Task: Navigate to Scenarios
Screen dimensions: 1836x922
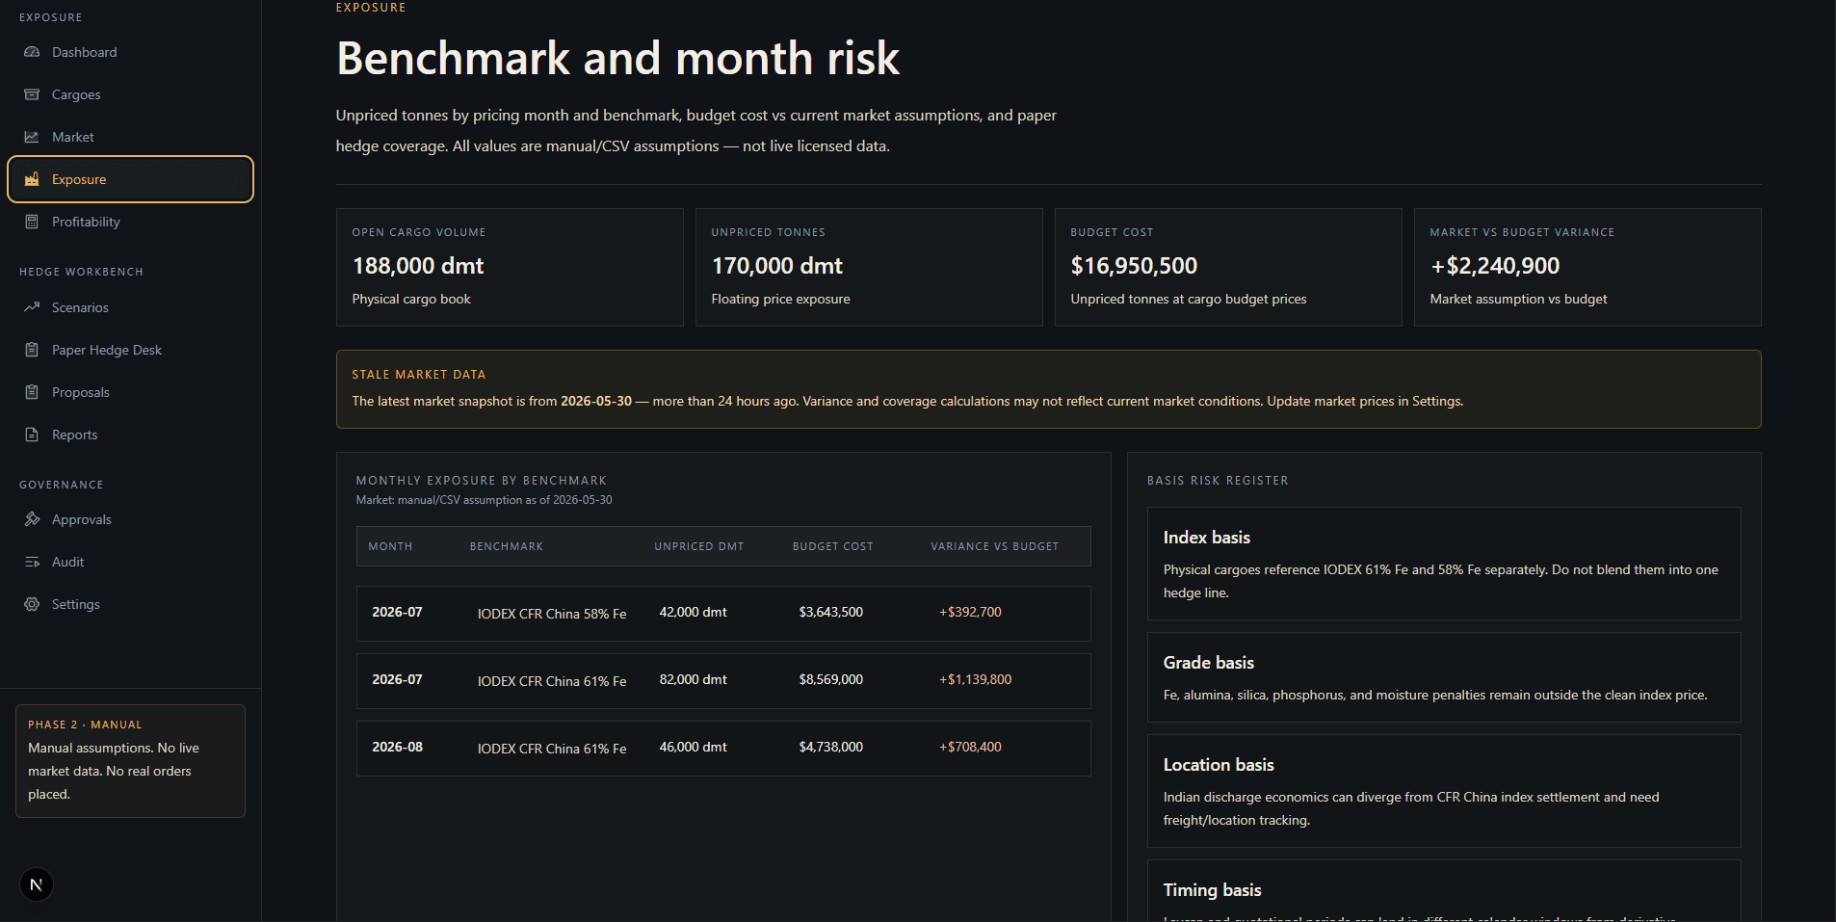Action: (x=130, y=307)
